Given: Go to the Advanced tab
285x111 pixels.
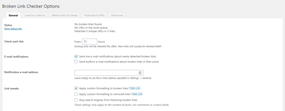Looking at the screenshot, I should 117,15.
